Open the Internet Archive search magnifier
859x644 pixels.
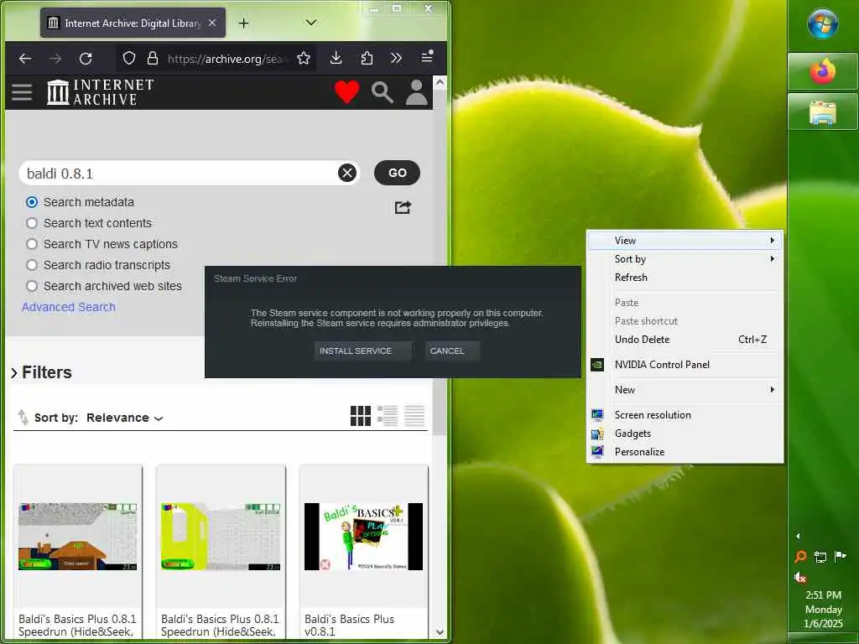tap(382, 92)
